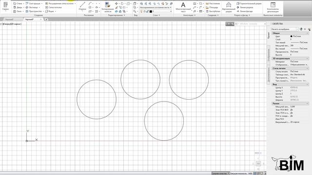The width and height of the screenshot is (312, 175).
Task: Collapse the 3D-визуализация properties section
Action: click(308, 58)
